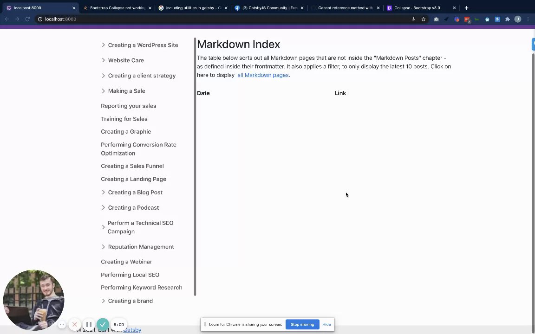Expand Creating a client strategy chevron
This screenshot has height=334, width=535.
103,76
